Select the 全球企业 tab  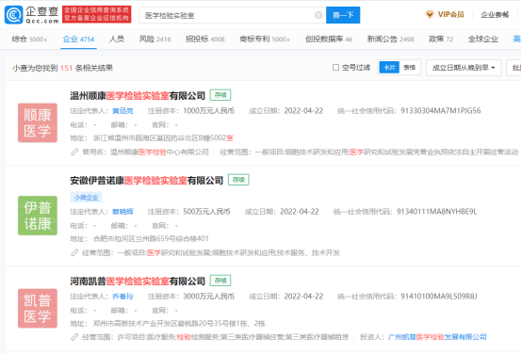(483, 40)
